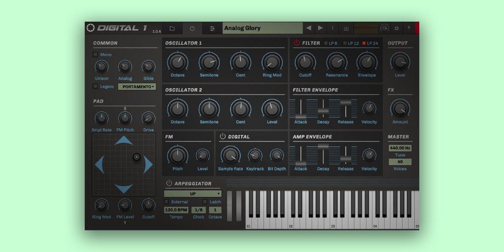Click the Amp Envelope Velocity knob
Viewport: 504px width, 252px height.
[369, 155]
